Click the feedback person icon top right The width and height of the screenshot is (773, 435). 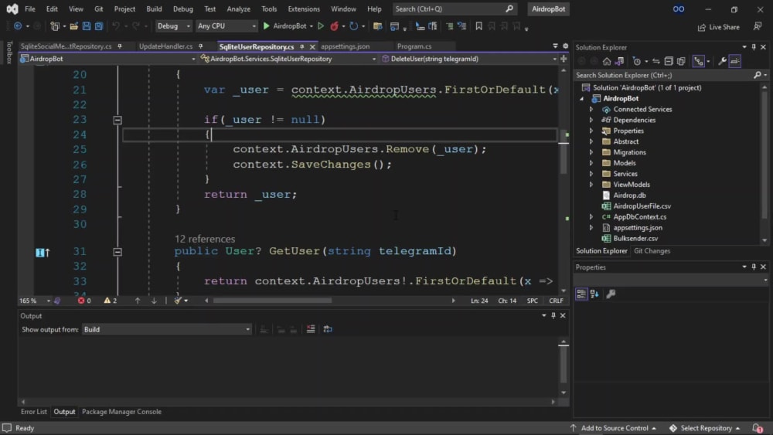pyautogui.click(x=758, y=26)
